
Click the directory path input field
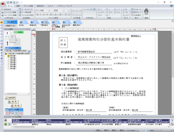pyautogui.click(x=16, y=51)
